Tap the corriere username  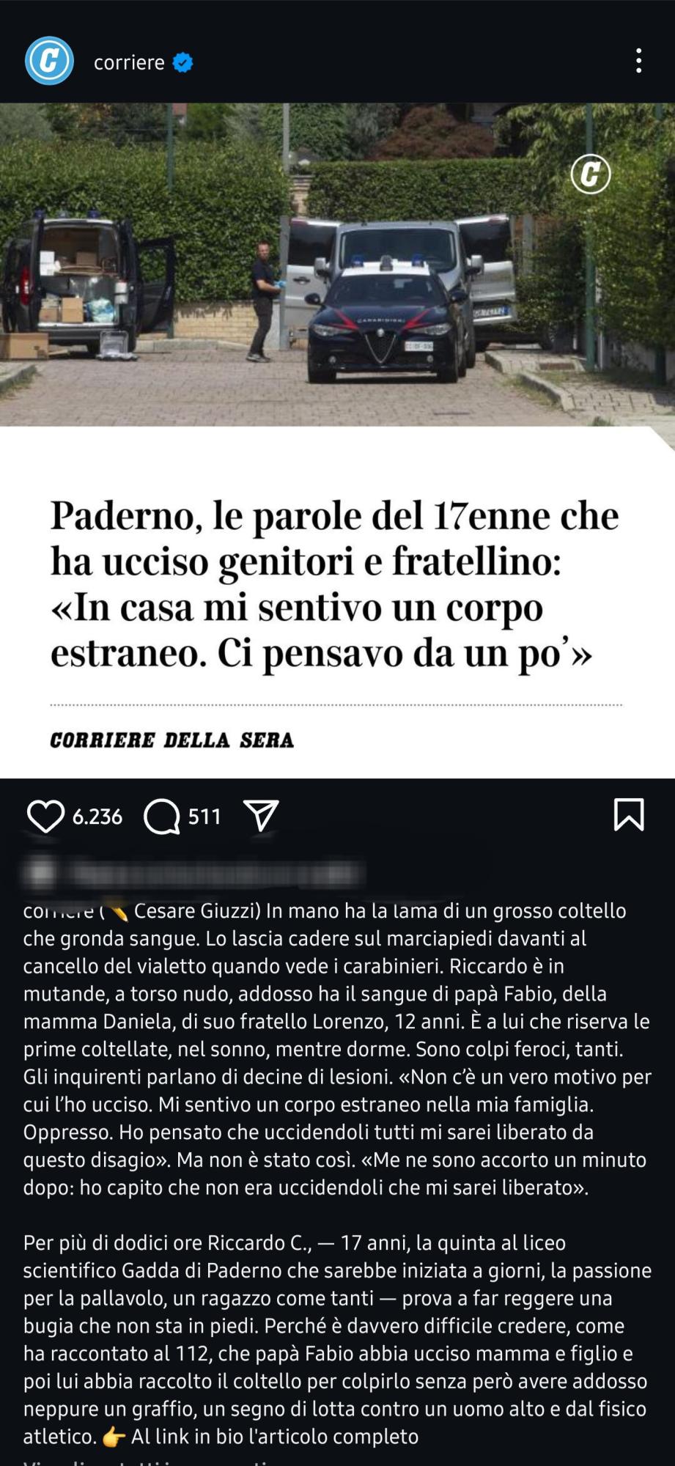[129, 62]
